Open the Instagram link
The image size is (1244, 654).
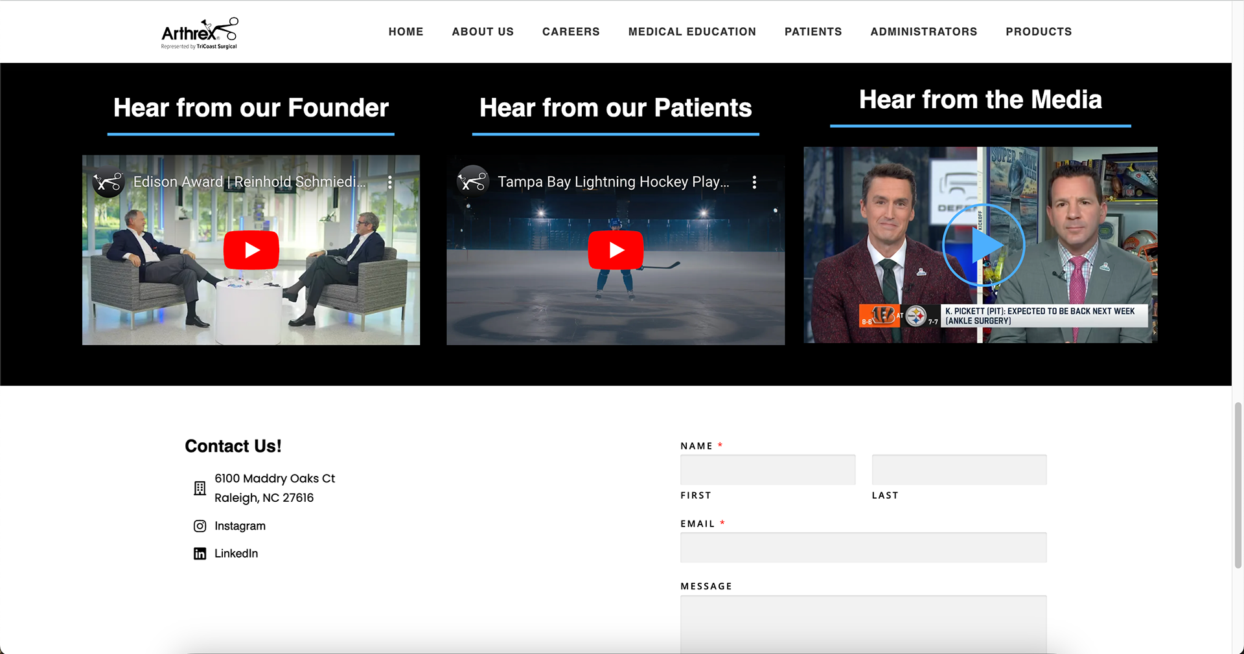[x=240, y=526]
